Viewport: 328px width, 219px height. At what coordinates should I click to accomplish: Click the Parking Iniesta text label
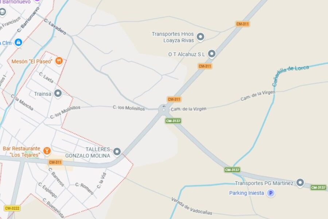coord(246,193)
